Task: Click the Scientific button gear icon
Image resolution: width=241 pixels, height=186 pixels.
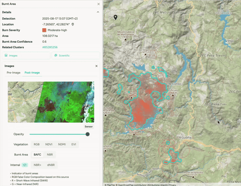Action: [x=56, y=55]
